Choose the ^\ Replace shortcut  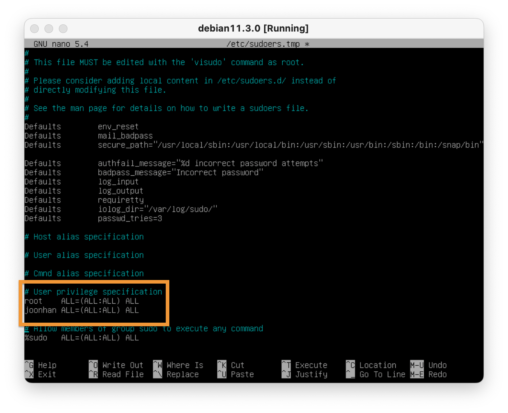pyautogui.click(x=176, y=374)
